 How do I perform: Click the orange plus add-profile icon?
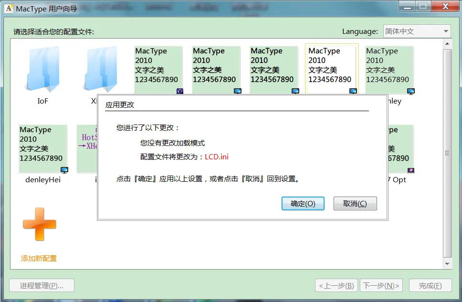[x=40, y=224]
